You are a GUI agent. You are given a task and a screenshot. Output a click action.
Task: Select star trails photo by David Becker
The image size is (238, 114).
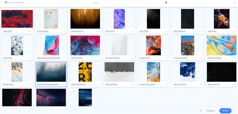[x=187, y=19]
